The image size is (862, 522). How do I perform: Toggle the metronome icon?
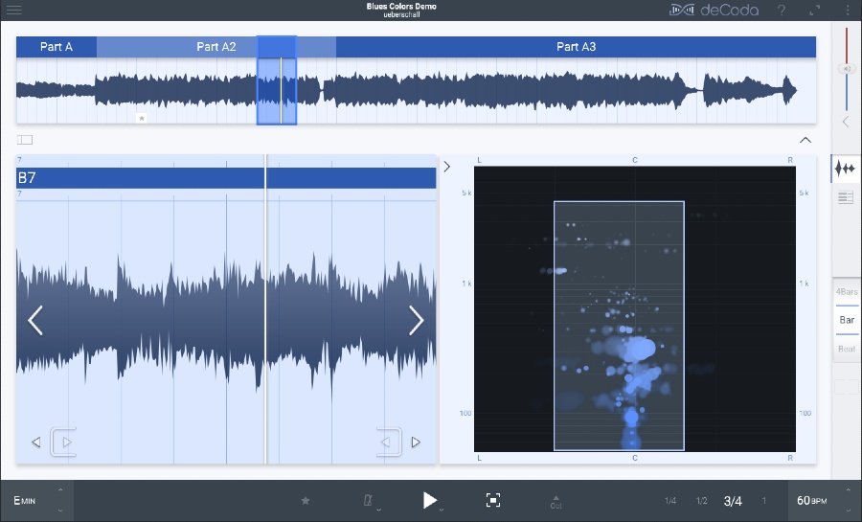click(x=366, y=500)
